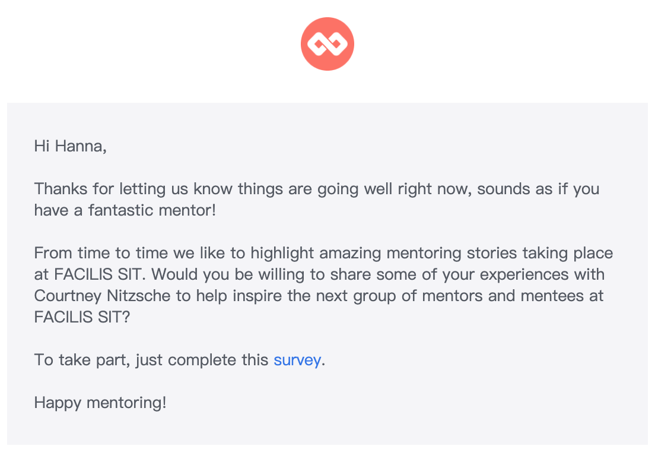
Task: Click the 'From time to time' sentence start
Action: (x=101, y=253)
